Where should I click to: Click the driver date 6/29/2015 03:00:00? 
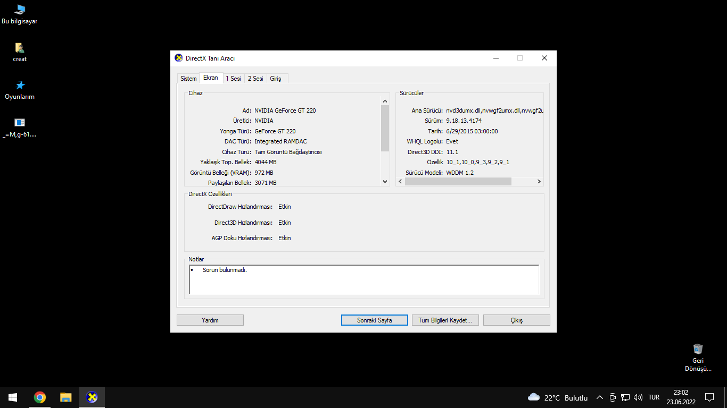(472, 131)
